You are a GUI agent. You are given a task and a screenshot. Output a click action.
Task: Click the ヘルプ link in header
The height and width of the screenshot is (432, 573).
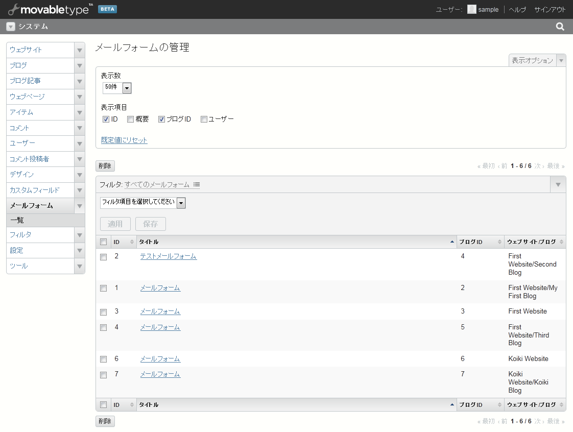tap(517, 10)
